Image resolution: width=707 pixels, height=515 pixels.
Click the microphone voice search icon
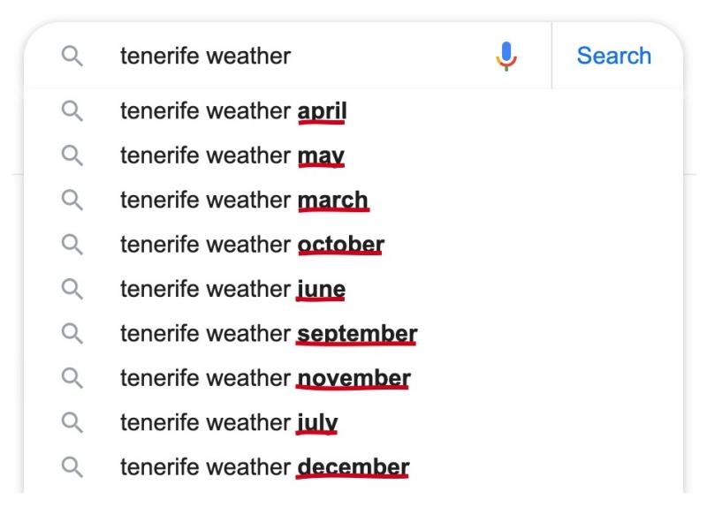(506, 56)
